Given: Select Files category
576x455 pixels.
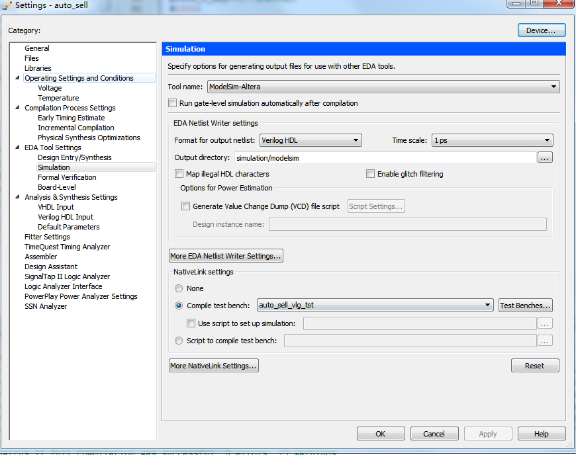Looking at the screenshot, I should click(x=32, y=58).
